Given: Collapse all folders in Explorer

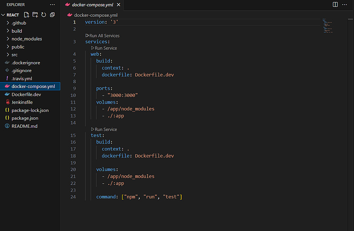Looking at the screenshot, I should click(x=52, y=15).
